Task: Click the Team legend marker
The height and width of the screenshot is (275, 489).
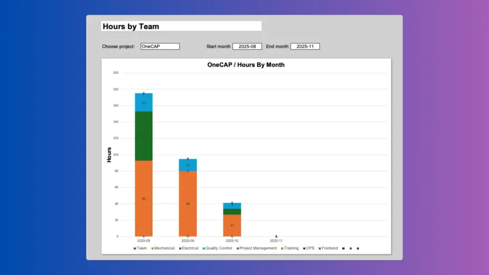Action: coord(136,248)
